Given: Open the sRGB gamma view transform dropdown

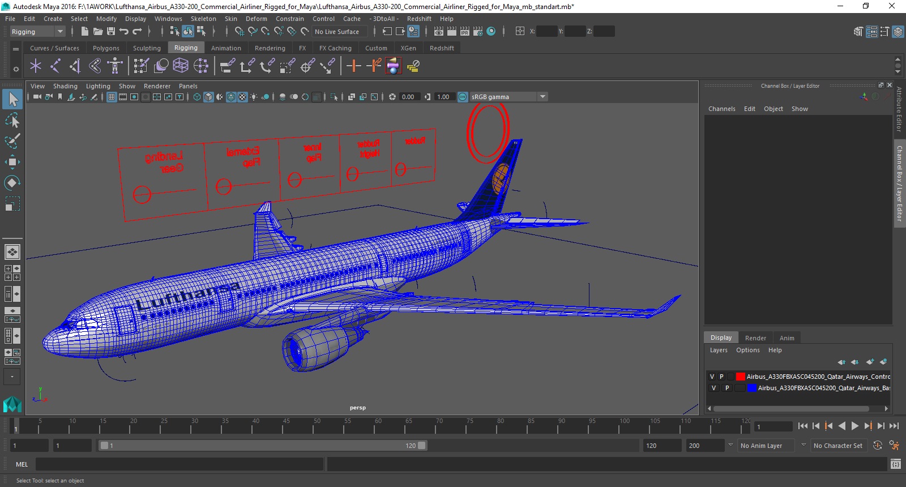Looking at the screenshot, I should coord(508,97).
